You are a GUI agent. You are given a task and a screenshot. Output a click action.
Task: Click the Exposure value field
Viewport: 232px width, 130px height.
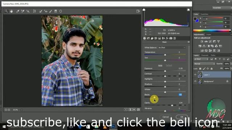tap(181, 68)
